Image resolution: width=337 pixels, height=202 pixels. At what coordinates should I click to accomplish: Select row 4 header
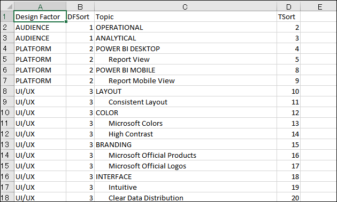tap(7, 49)
